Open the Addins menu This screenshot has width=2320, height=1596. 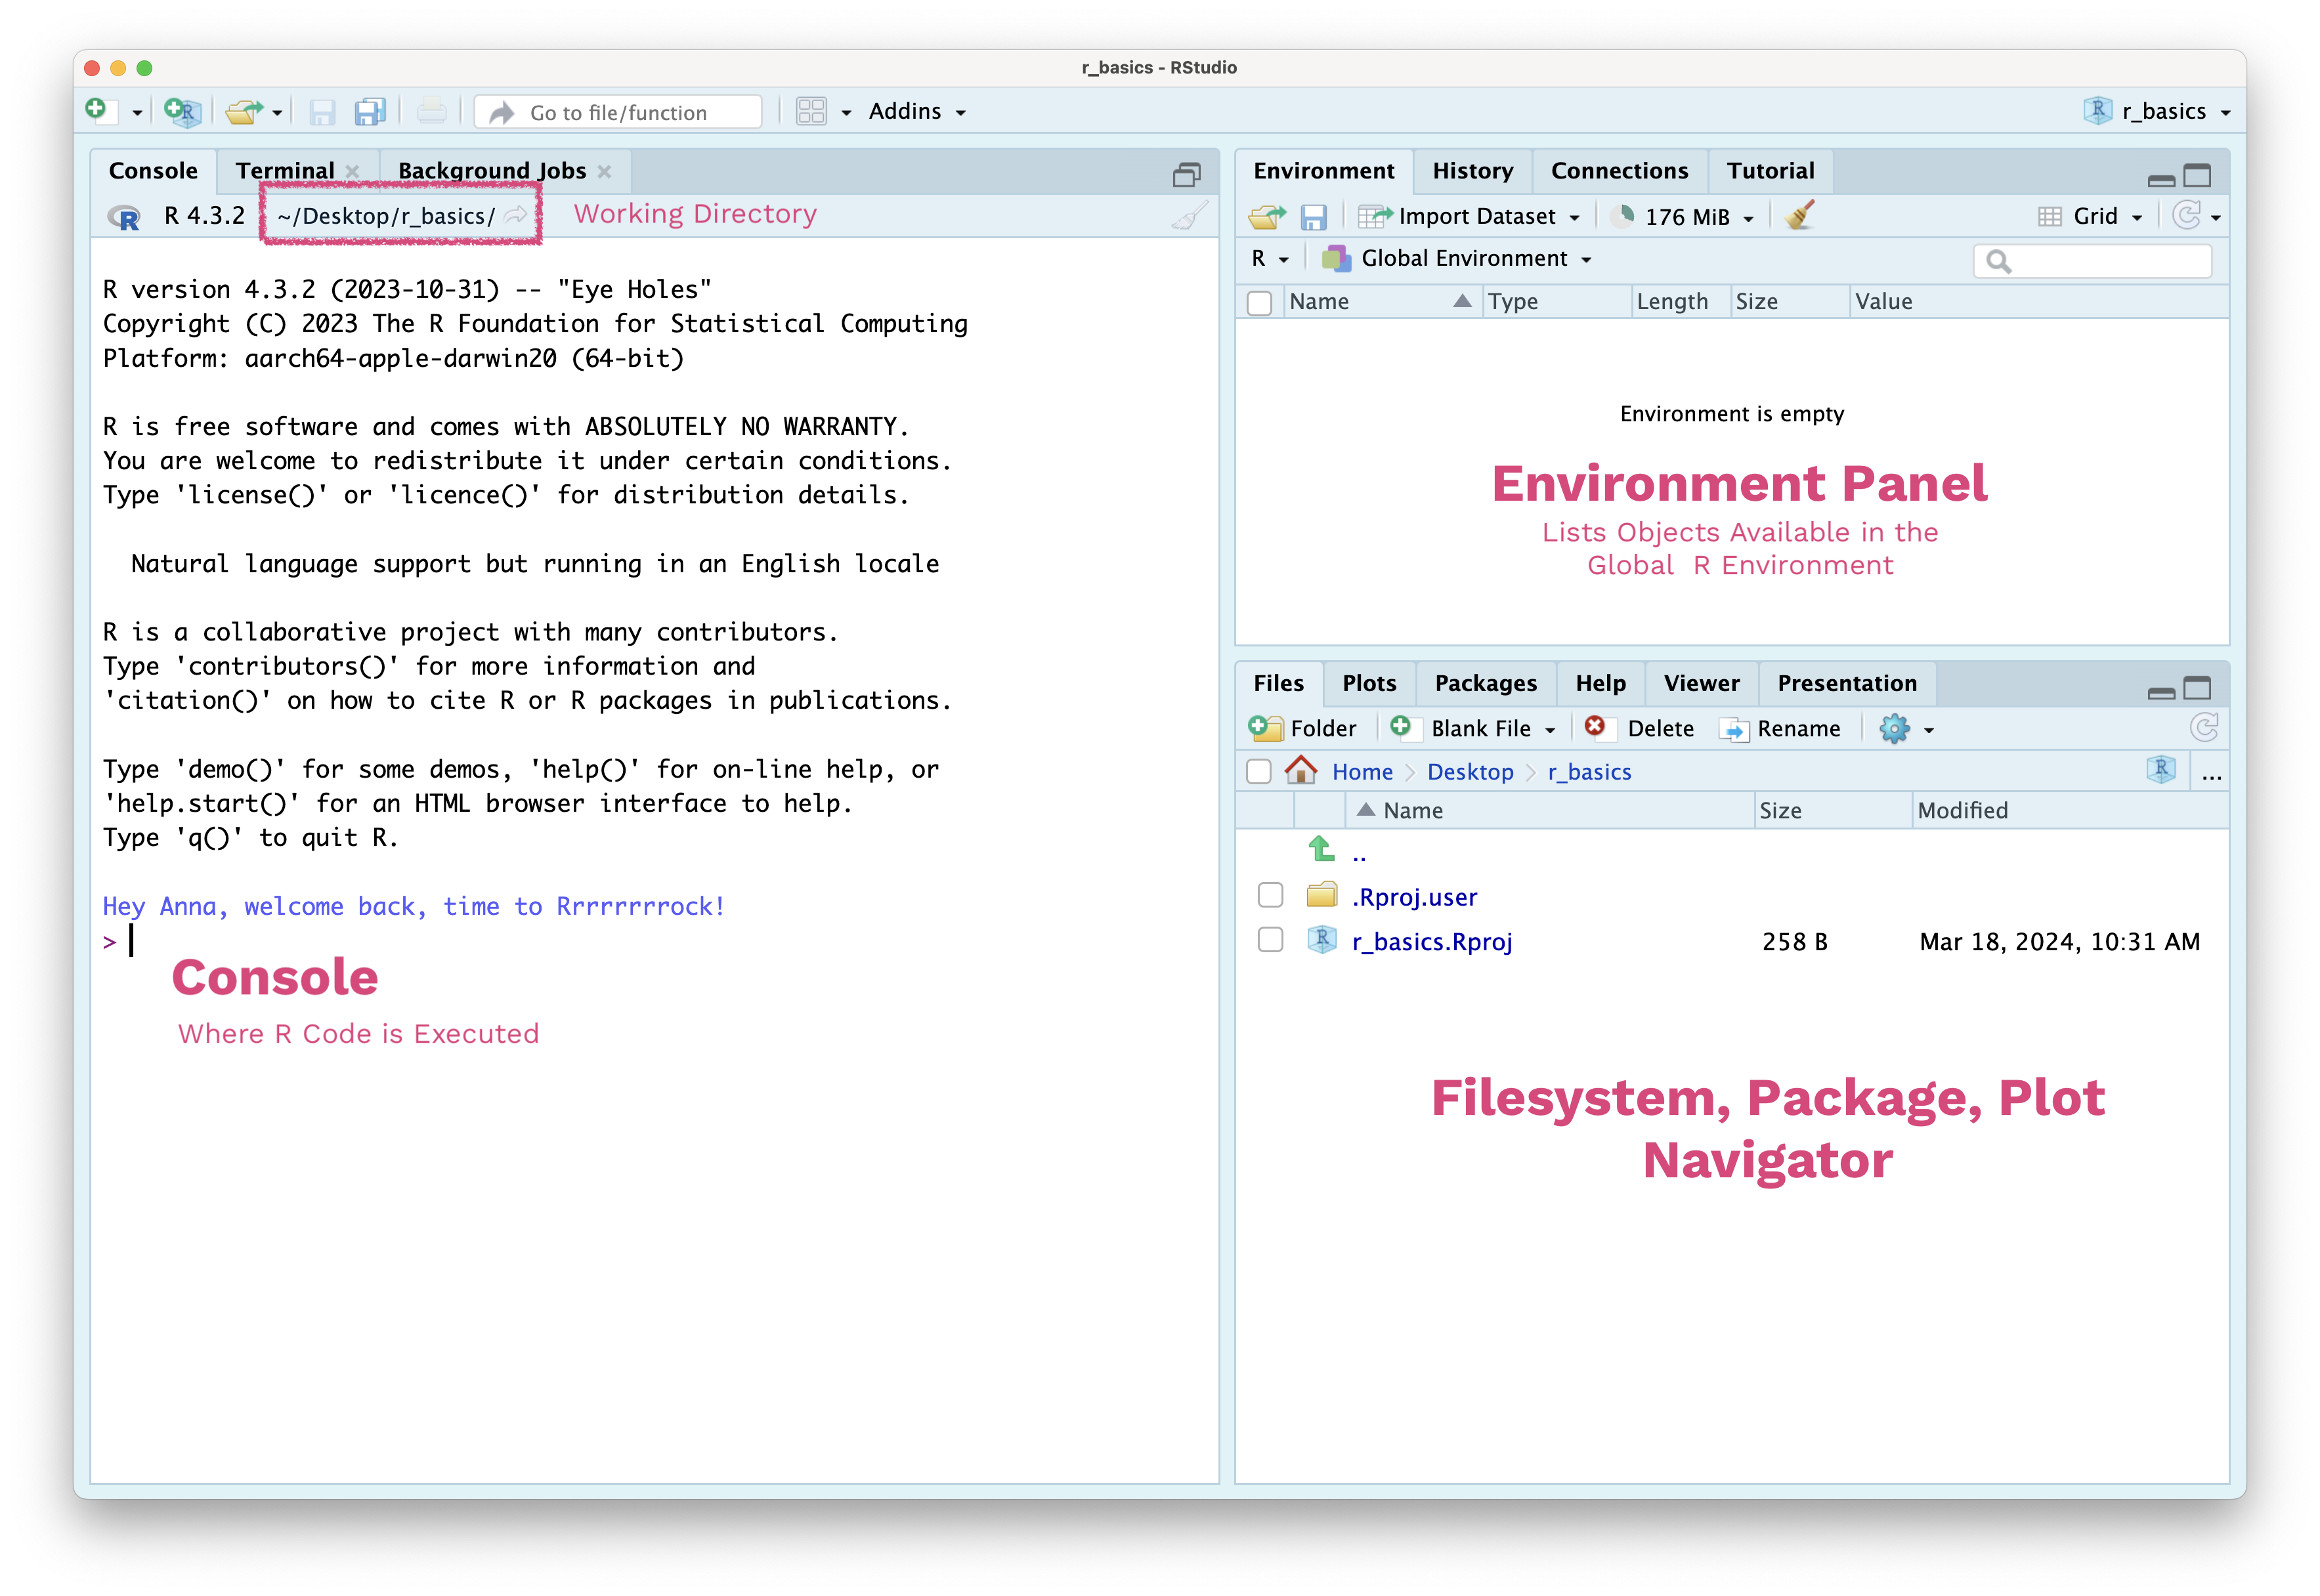point(917,111)
